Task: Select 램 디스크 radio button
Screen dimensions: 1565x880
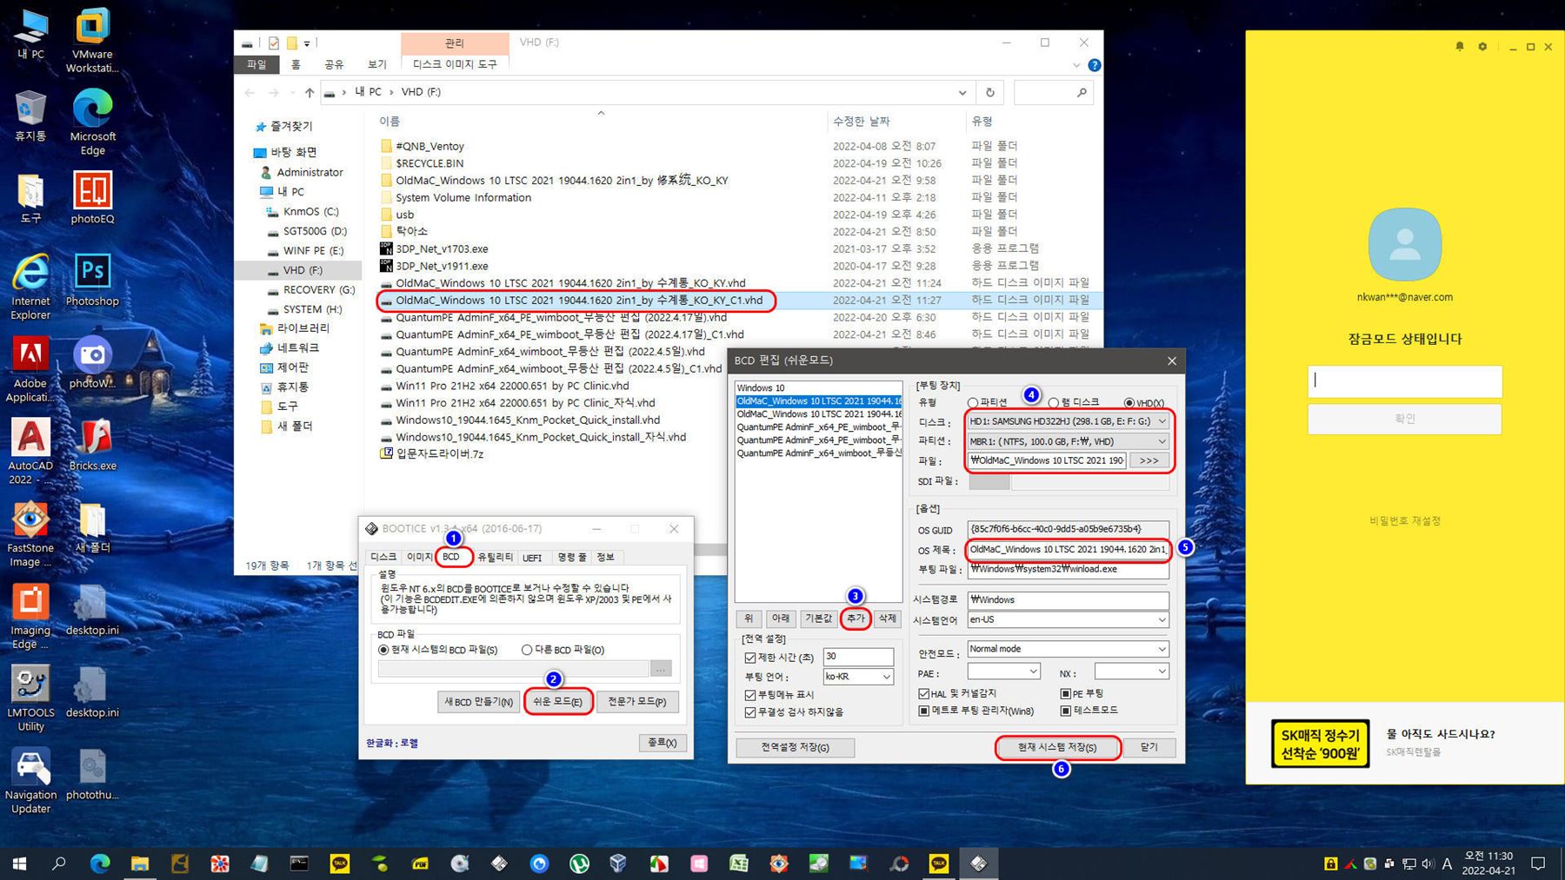Action: [1053, 403]
